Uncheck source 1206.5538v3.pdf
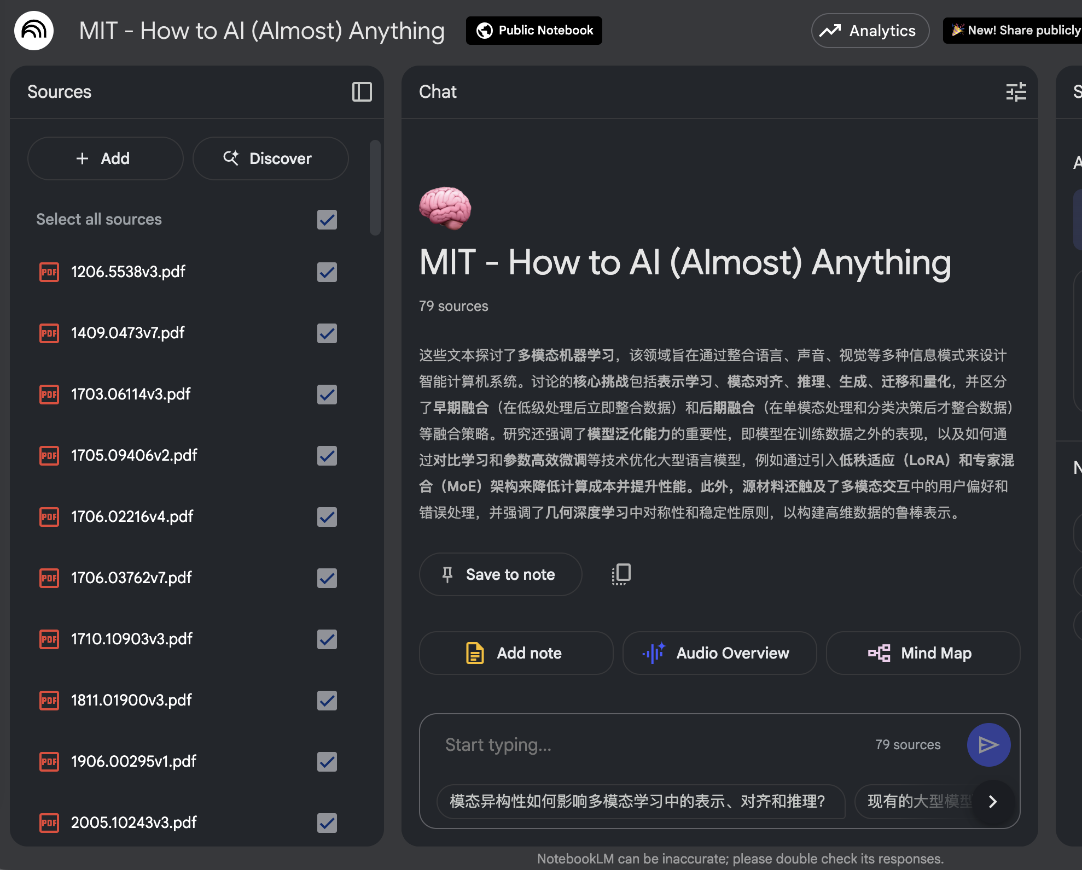The width and height of the screenshot is (1082, 870). point(327,272)
